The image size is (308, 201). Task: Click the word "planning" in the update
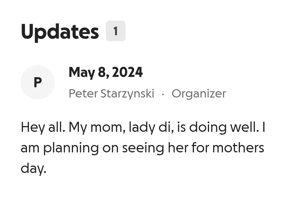pyautogui.click(x=71, y=148)
